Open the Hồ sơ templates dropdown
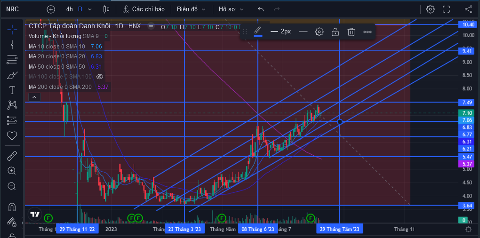Screen dimensions: 480x238 (x=231, y=9)
